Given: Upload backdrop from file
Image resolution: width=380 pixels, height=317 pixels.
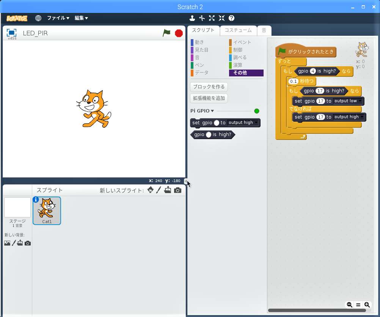Looking at the screenshot, I should [x=20, y=243].
